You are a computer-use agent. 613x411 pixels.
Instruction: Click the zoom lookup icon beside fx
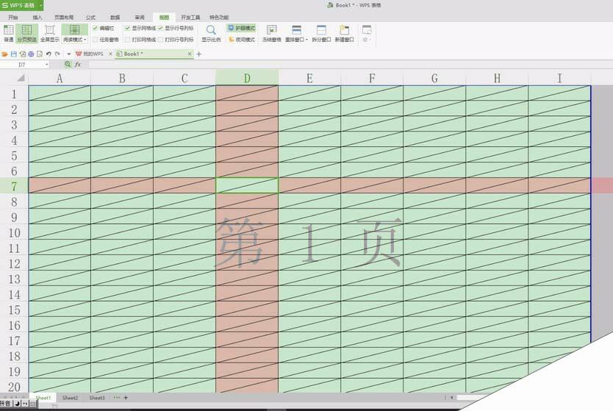point(68,64)
